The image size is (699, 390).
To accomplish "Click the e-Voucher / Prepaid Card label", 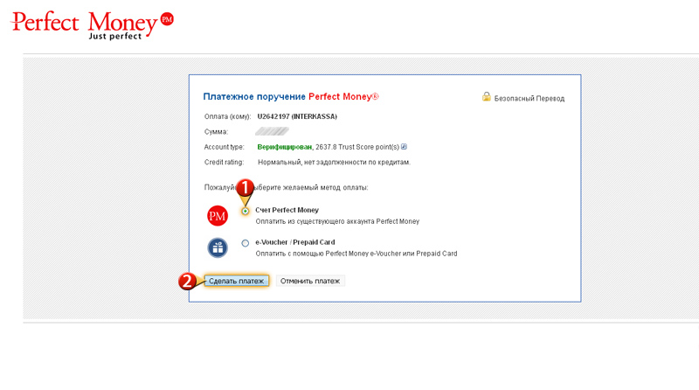I will coord(295,242).
